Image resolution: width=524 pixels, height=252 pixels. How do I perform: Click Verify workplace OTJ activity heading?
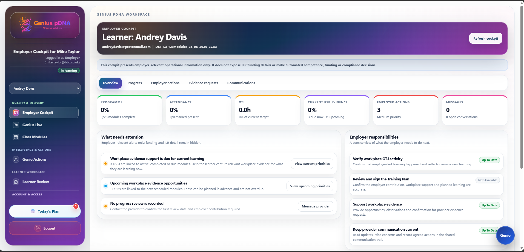pos(377,159)
